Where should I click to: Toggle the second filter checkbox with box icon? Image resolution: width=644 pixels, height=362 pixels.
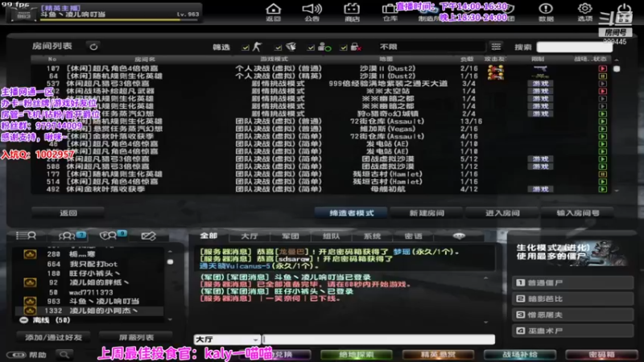pyautogui.click(x=278, y=47)
